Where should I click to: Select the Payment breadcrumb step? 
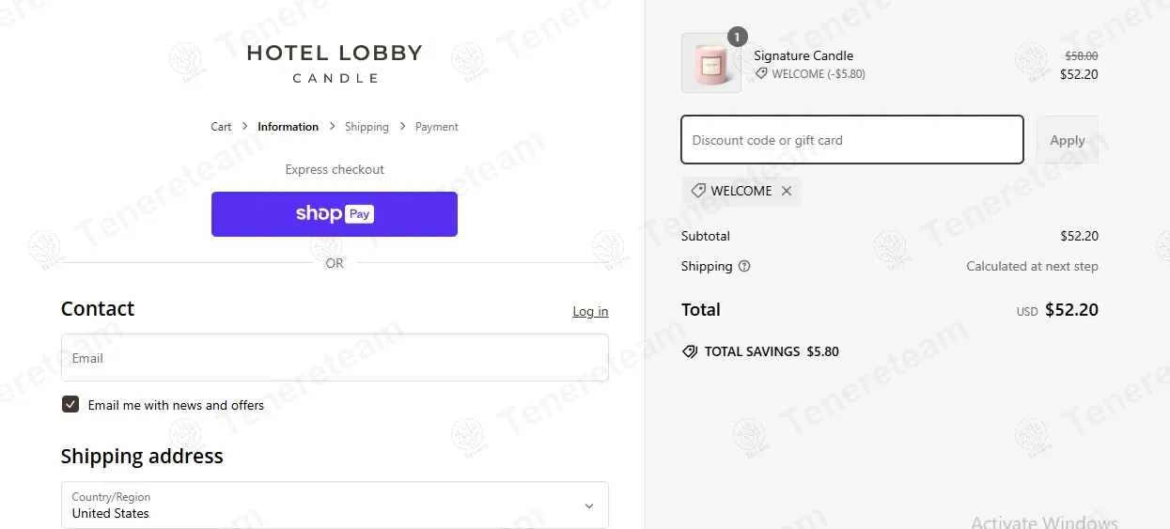click(x=437, y=127)
